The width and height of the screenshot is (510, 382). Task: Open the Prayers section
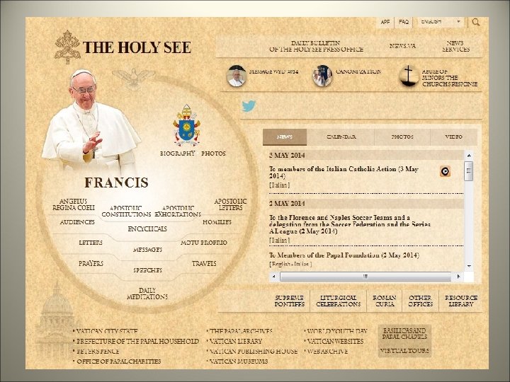pyautogui.click(x=91, y=263)
